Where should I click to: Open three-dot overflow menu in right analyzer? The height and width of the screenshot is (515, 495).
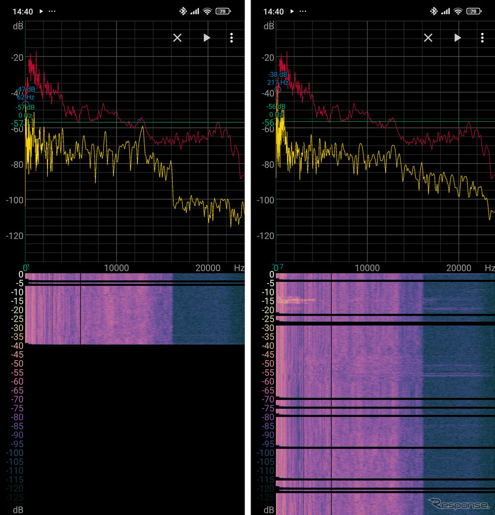[x=482, y=38]
